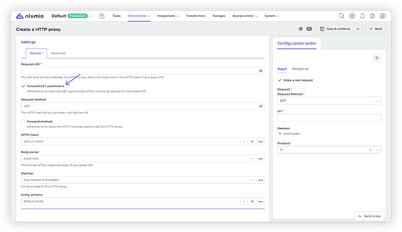Toggle Forward GET parameters checkbox
The height and width of the screenshot is (232, 402).
coord(23,86)
